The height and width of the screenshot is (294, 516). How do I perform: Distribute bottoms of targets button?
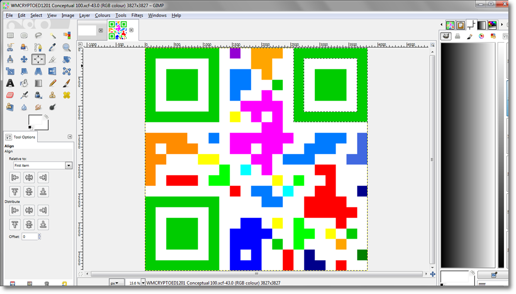[43, 224]
